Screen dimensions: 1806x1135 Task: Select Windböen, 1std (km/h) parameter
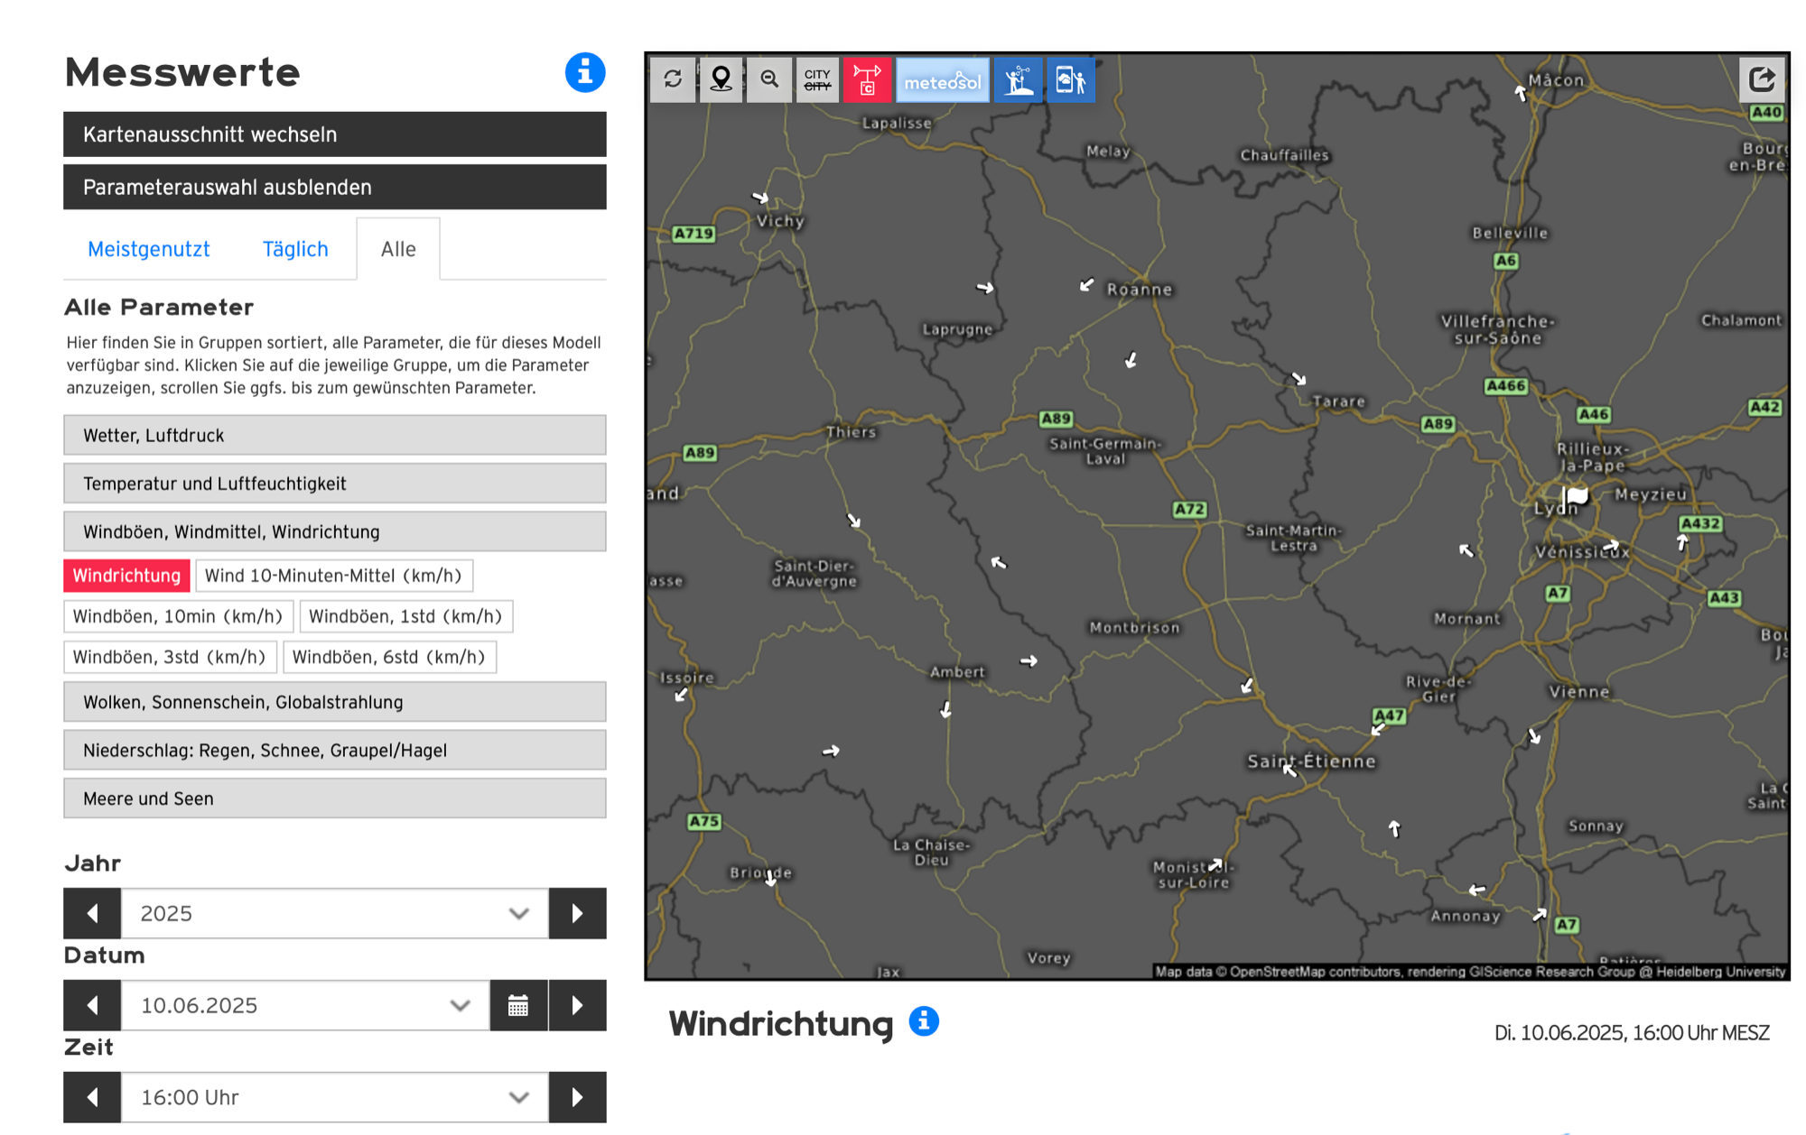(x=405, y=616)
